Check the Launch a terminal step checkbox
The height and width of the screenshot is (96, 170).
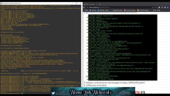pos(87,13)
